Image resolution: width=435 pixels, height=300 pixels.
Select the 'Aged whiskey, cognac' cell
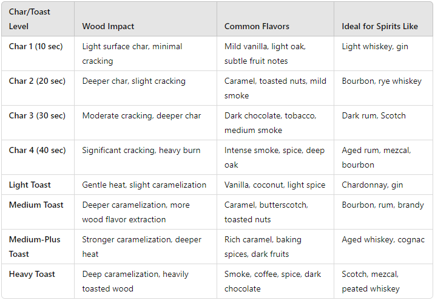(x=383, y=239)
